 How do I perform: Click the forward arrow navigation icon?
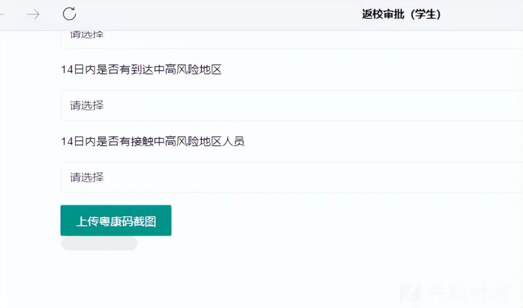pos(33,15)
